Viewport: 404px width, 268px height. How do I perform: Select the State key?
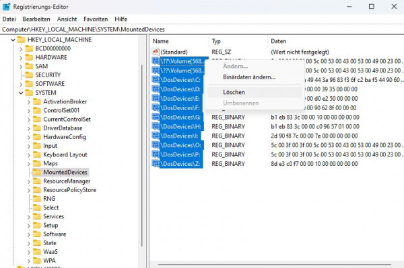pyautogui.click(x=50, y=243)
